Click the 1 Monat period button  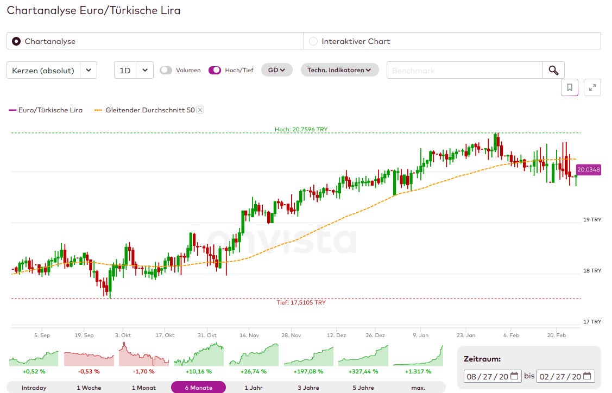(x=143, y=388)
